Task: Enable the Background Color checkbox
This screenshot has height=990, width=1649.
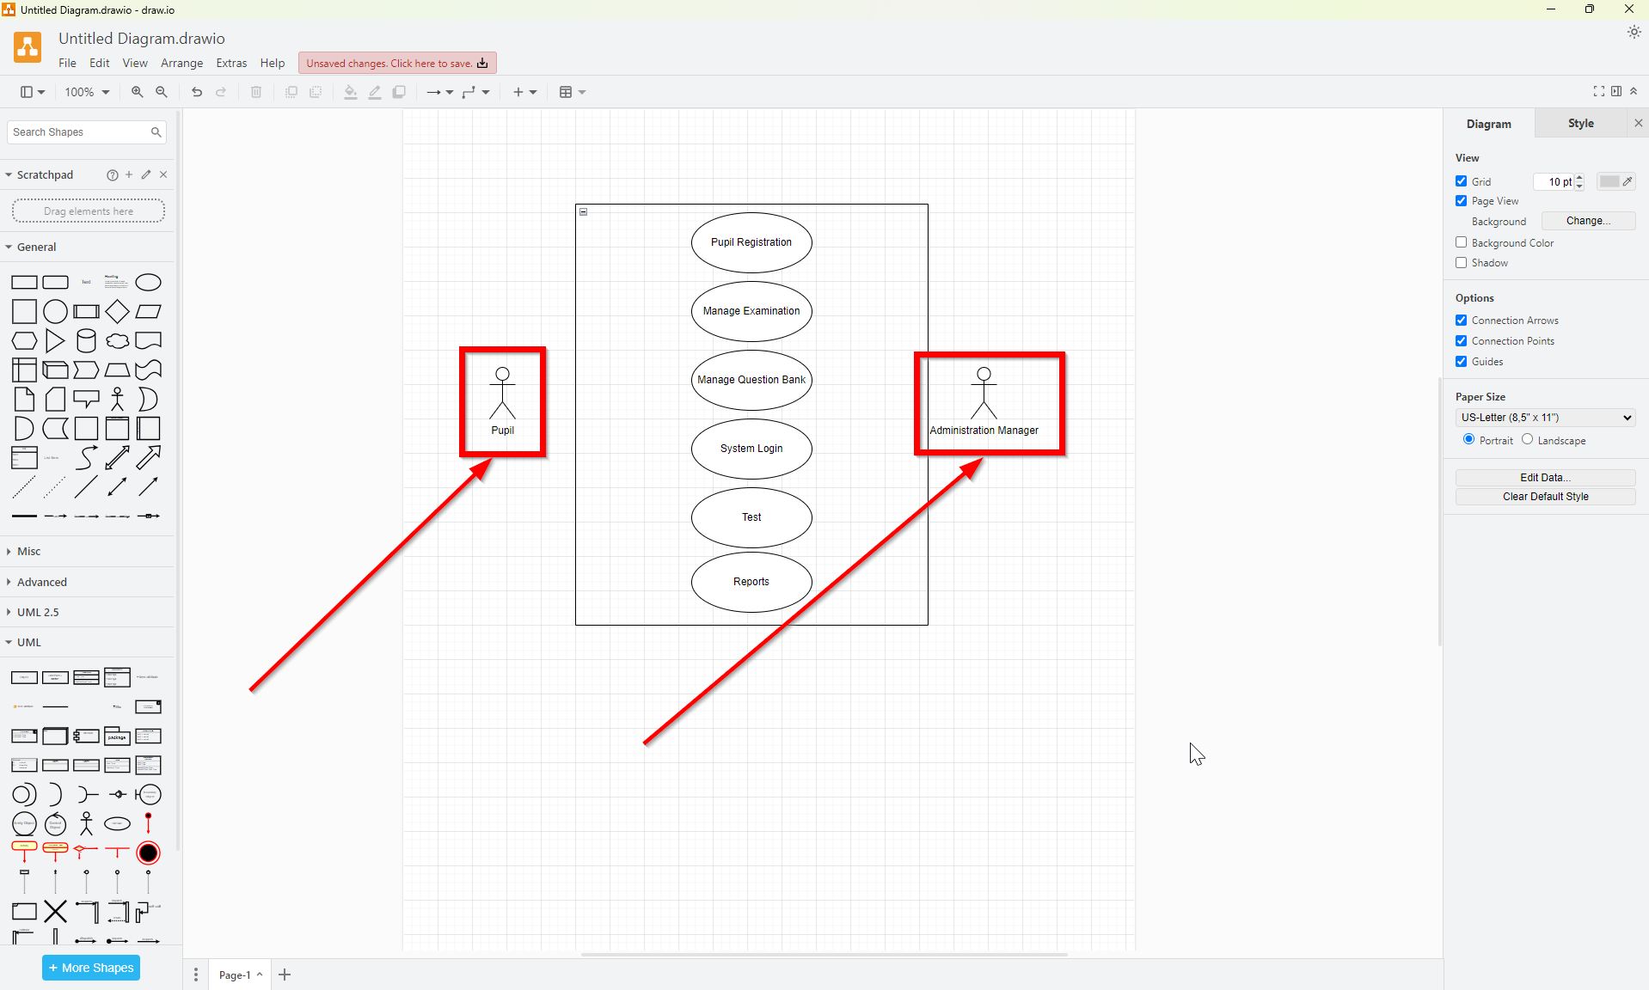Action: [1461, 242]
